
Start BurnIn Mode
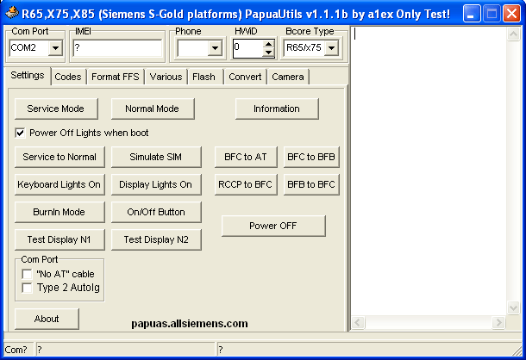click(59, 212)
